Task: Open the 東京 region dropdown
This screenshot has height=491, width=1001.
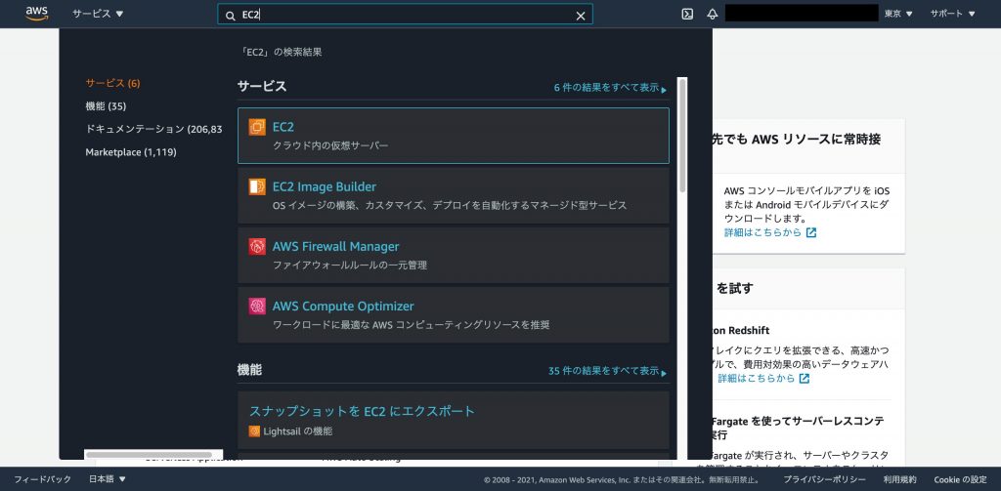Action: click(898, 14)
